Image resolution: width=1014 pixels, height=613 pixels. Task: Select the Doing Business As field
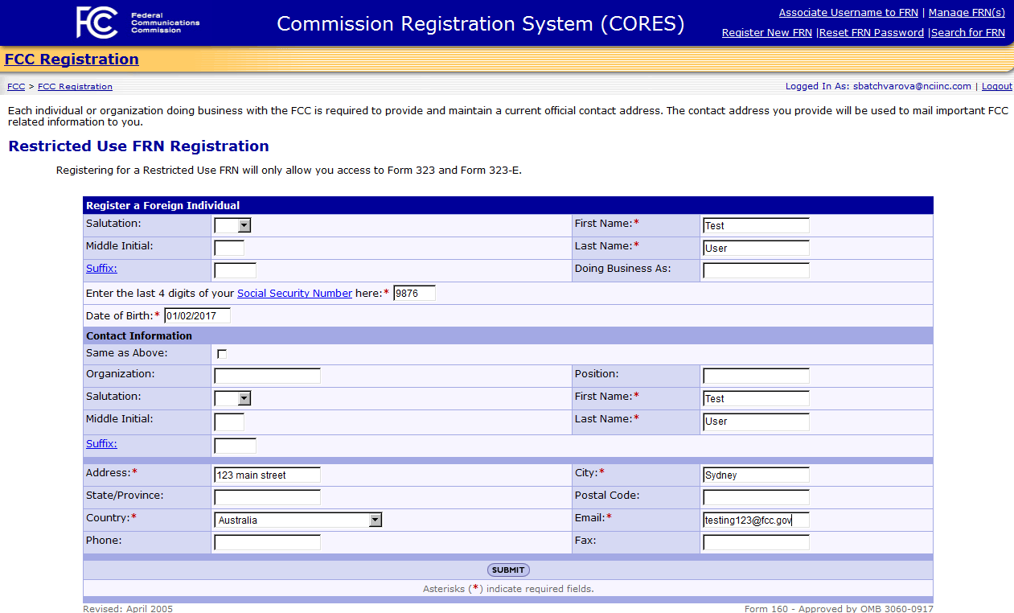tap(755, 270)
